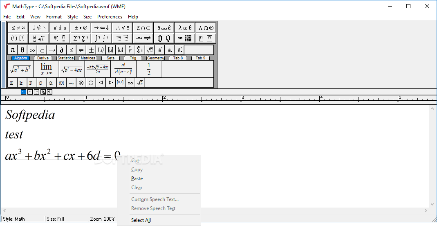Open the fraction and radical templates palette
This screenshot has width=437, height=226.
[x=39, y=38]
